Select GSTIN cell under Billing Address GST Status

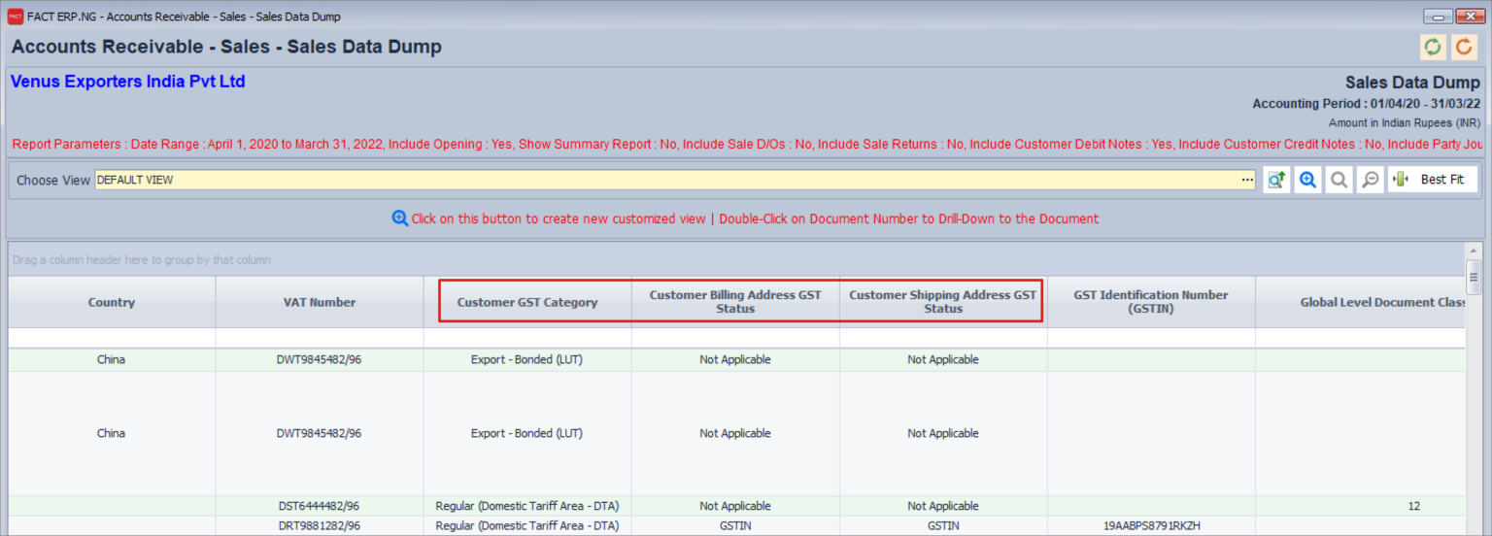pyautogui.click(x=735, y=525)
